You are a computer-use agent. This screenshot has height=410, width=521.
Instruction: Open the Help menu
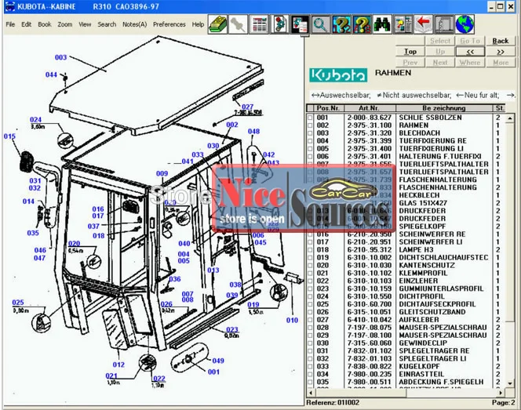coord(198,24)
